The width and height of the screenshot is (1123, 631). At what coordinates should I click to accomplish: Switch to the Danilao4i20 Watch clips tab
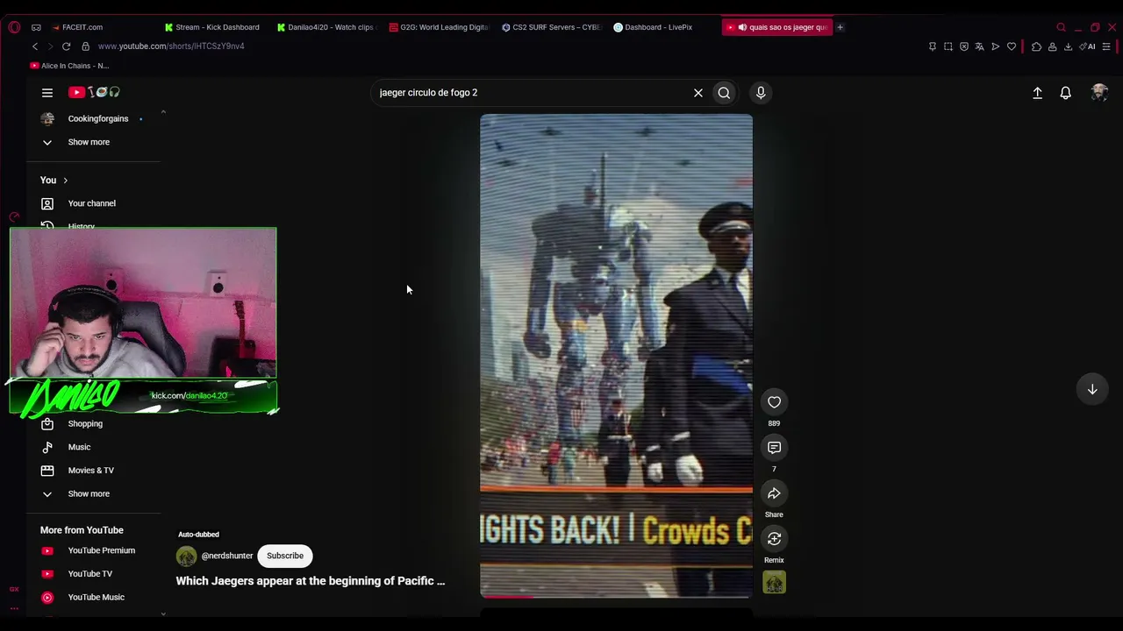(x=325, y=27)
